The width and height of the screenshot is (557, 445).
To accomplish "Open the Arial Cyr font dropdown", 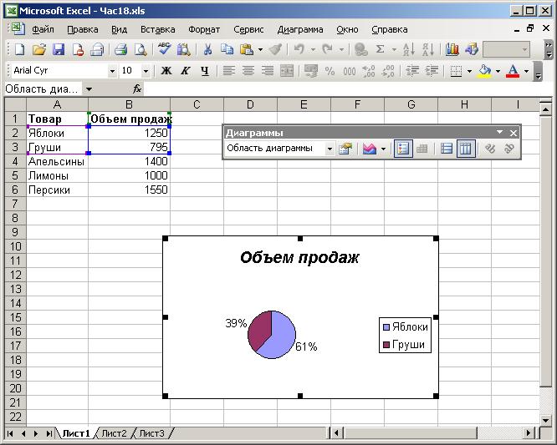I will tap(112, 71).
